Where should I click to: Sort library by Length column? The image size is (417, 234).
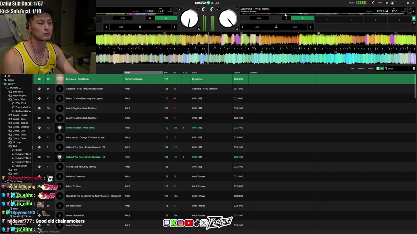coord(237,73)
